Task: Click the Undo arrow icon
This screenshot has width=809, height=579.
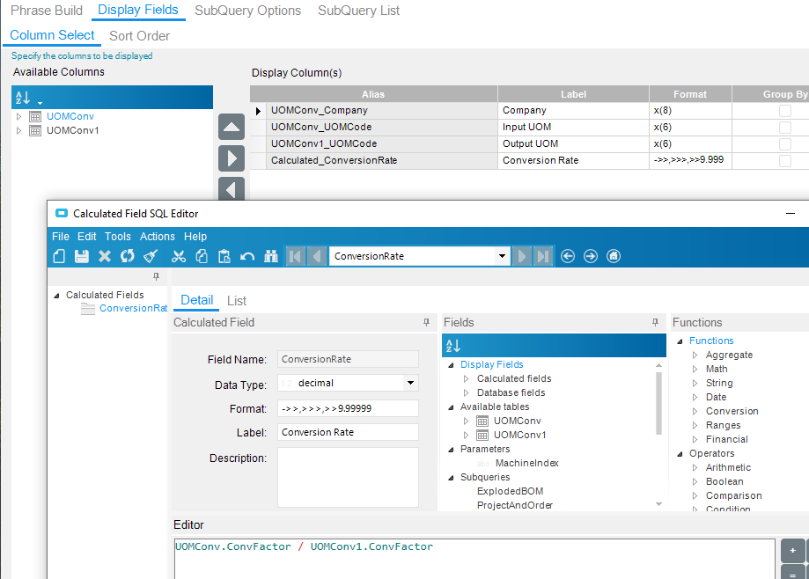Action: tap(247, 256)
